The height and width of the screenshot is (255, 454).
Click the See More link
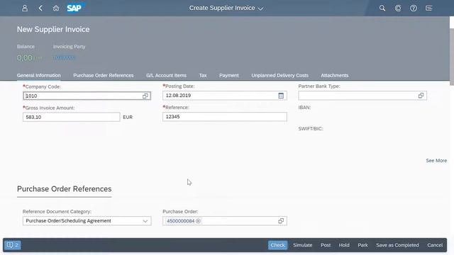[x=436, y=161]
